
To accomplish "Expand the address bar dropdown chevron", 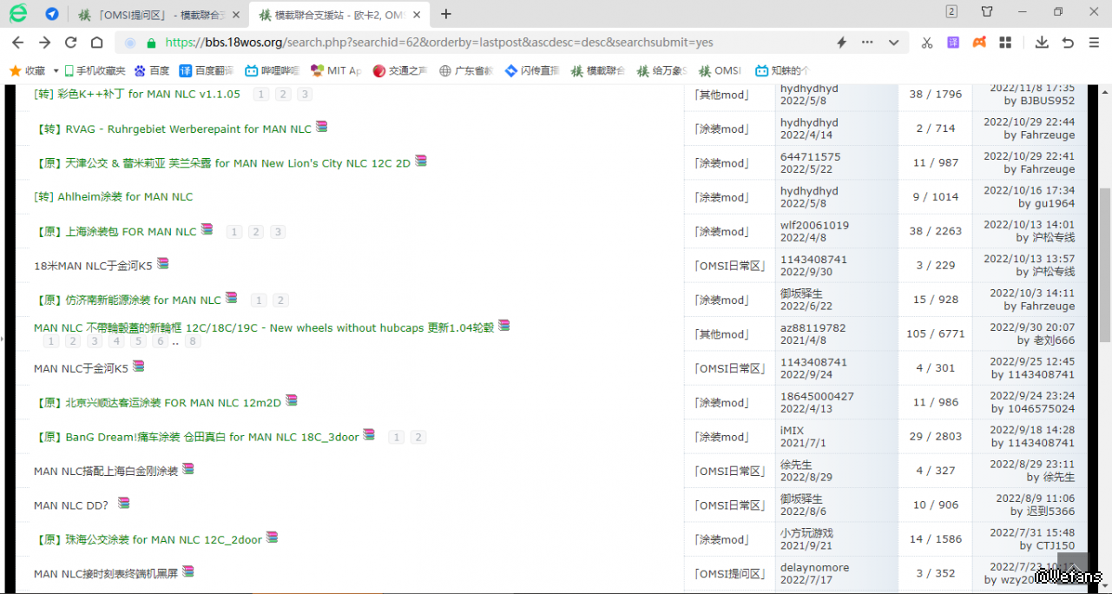I will coord(893,43).
